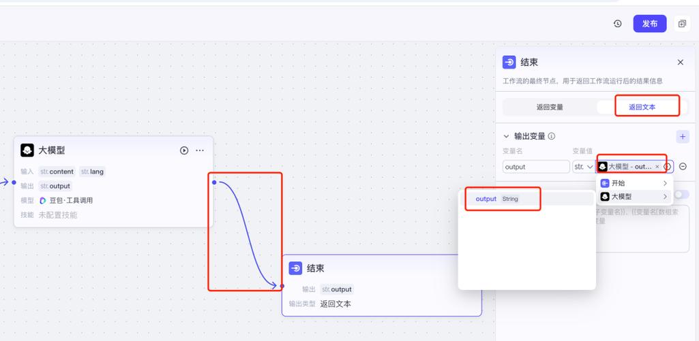The image size is (699, 341).
Task: Run the 大模型 node with its play icon
Action: point(184,150)
